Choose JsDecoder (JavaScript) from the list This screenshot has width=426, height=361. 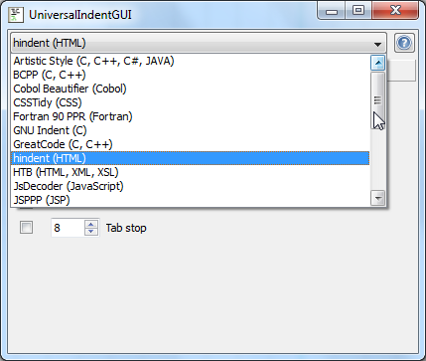(190, 186)
